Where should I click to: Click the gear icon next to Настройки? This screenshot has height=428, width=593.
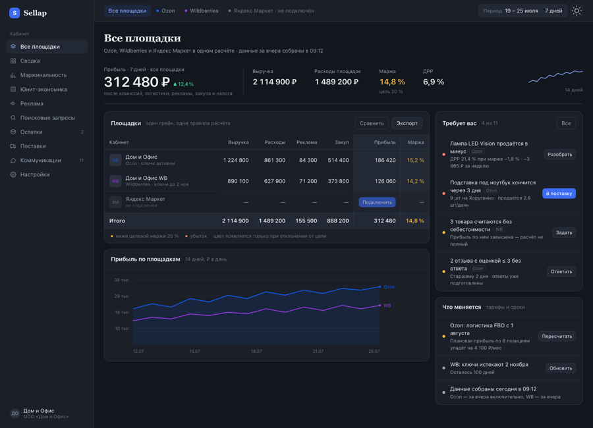13,174
